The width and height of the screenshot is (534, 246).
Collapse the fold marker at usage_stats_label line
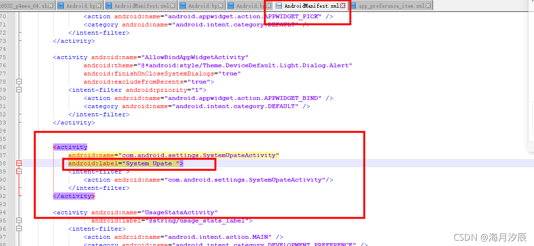click(19, 221)
